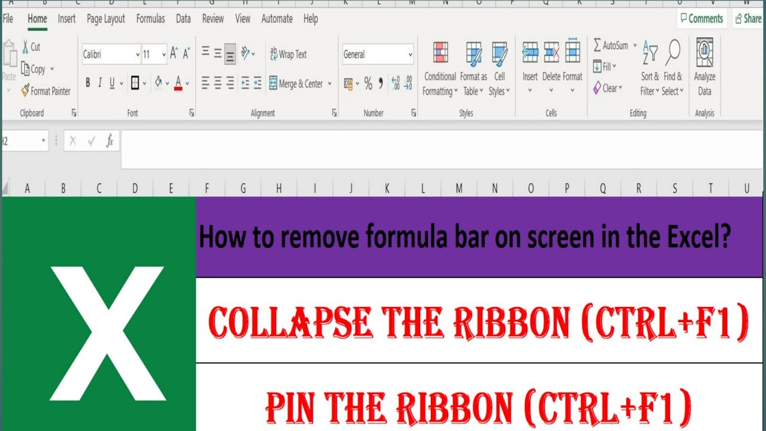766x431 pixels.
Task: Switch to the Insert tab
Action: [x=66, y=19]
